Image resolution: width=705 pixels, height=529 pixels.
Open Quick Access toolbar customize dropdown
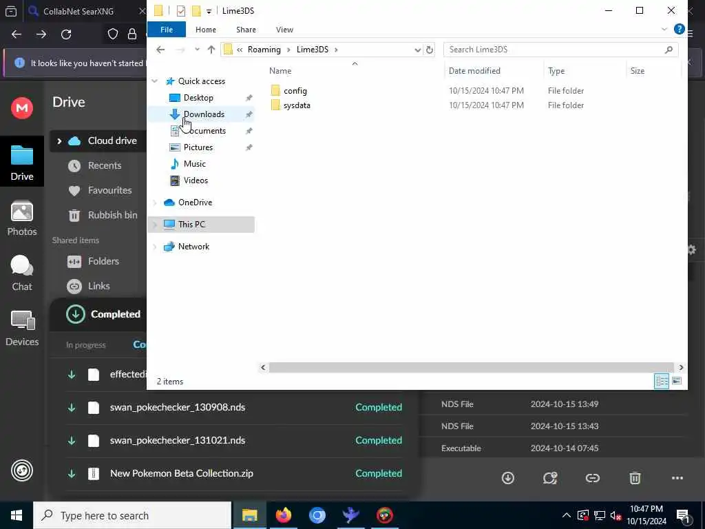point(209,11)
